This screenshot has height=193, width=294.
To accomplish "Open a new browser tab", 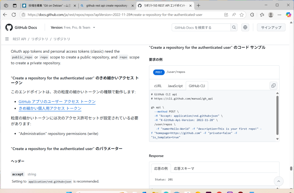I will point(198,6).
